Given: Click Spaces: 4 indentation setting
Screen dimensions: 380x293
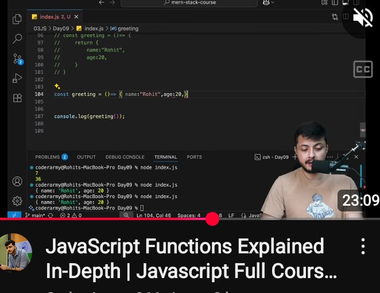Looking at the screenshot, I should 189,215.
